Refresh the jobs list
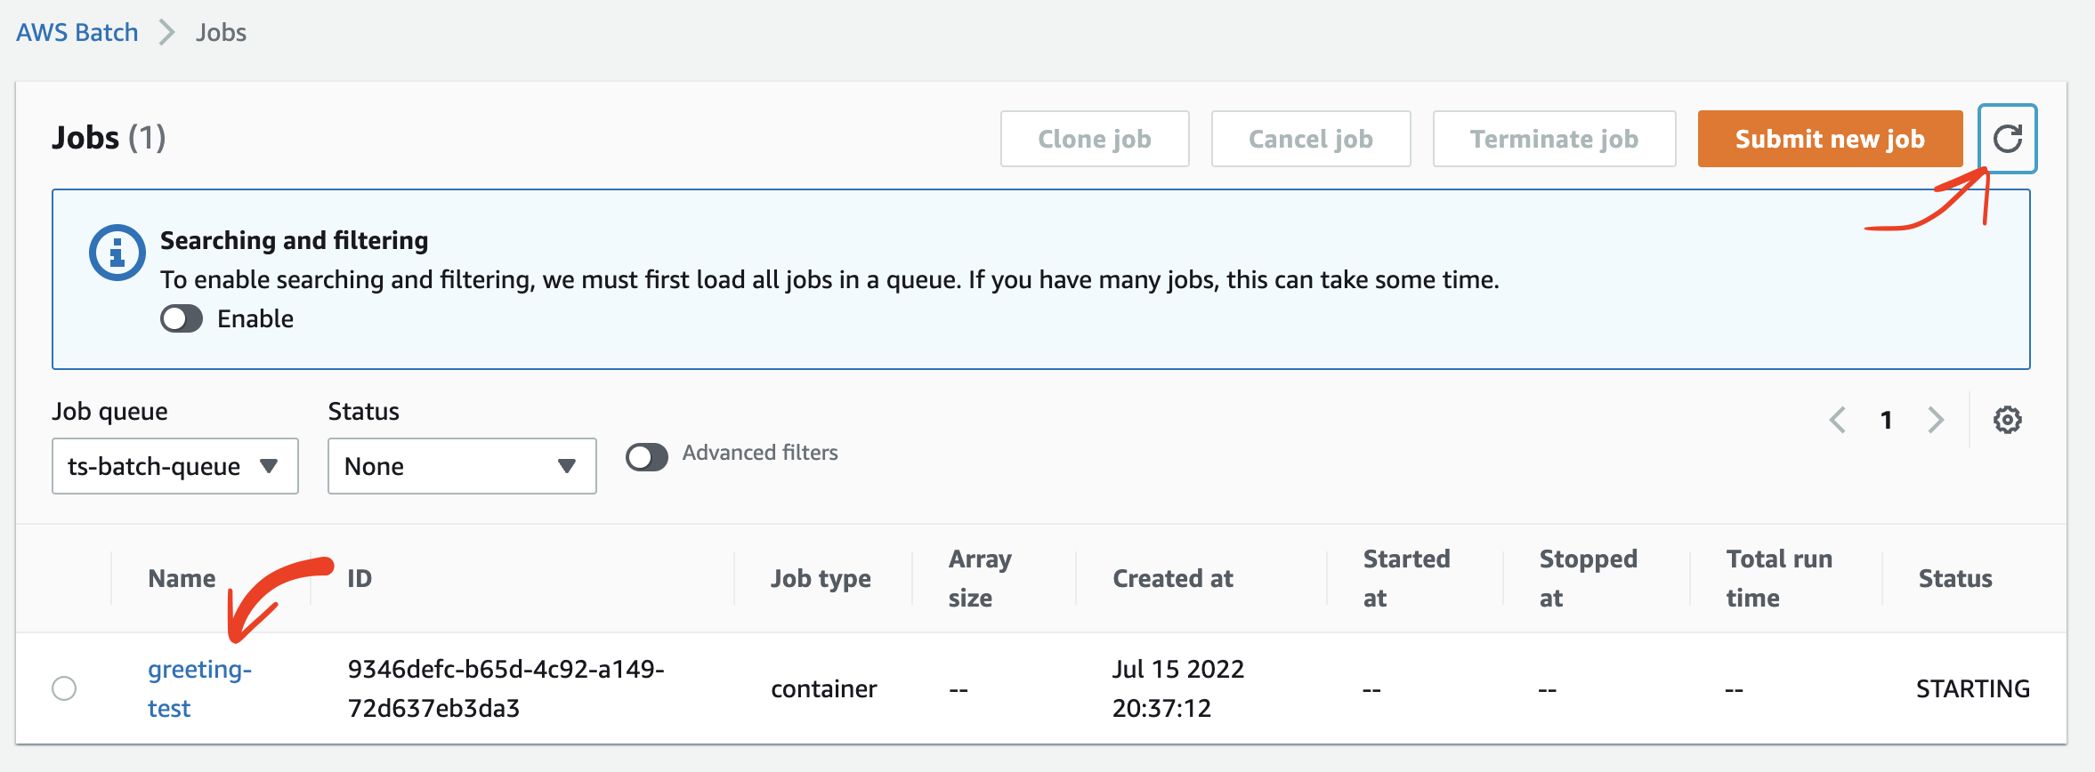Viewport: 2095px width, 772px height. click(2007, 139)
